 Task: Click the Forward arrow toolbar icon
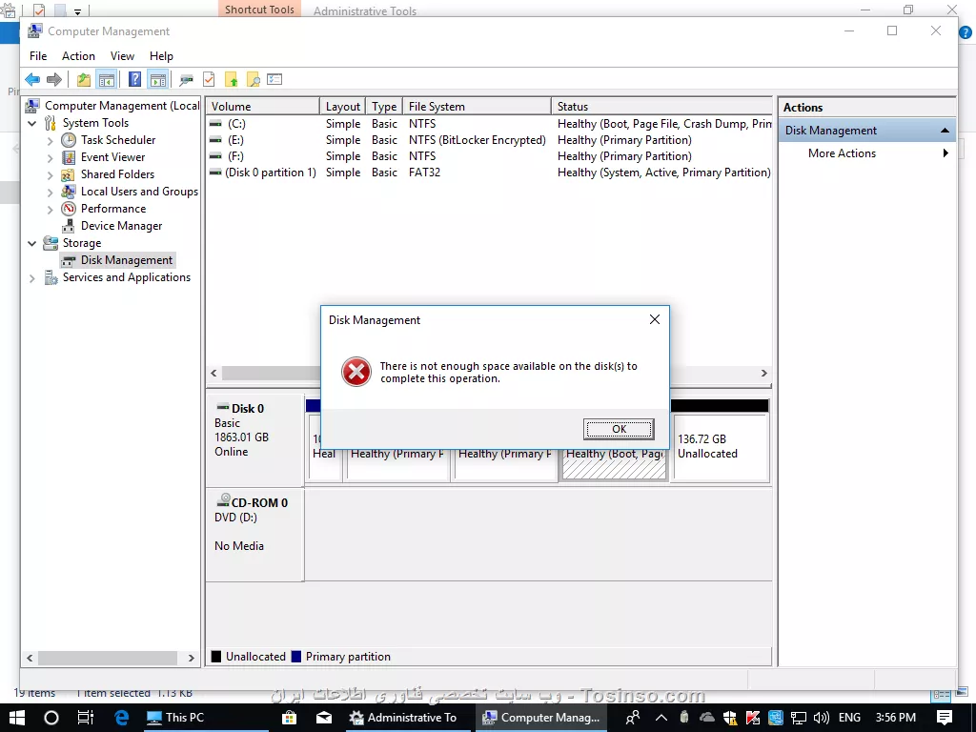[54, 80]
